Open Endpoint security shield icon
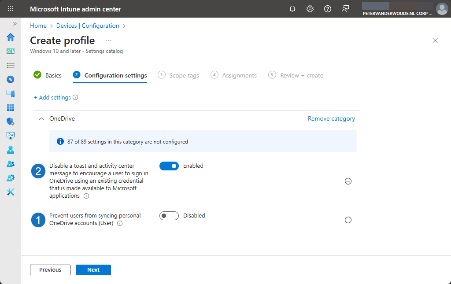 [11, 122]
